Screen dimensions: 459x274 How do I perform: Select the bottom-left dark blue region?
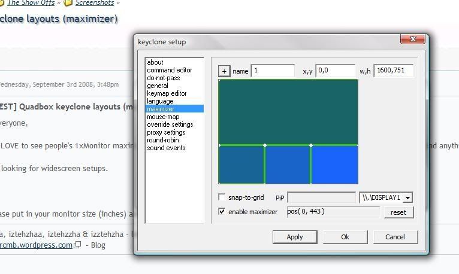(241, 165)
